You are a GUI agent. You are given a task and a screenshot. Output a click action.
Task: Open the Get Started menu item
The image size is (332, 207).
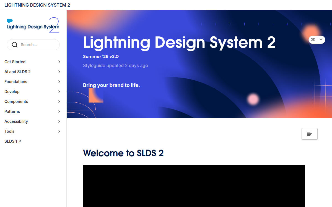15,62
